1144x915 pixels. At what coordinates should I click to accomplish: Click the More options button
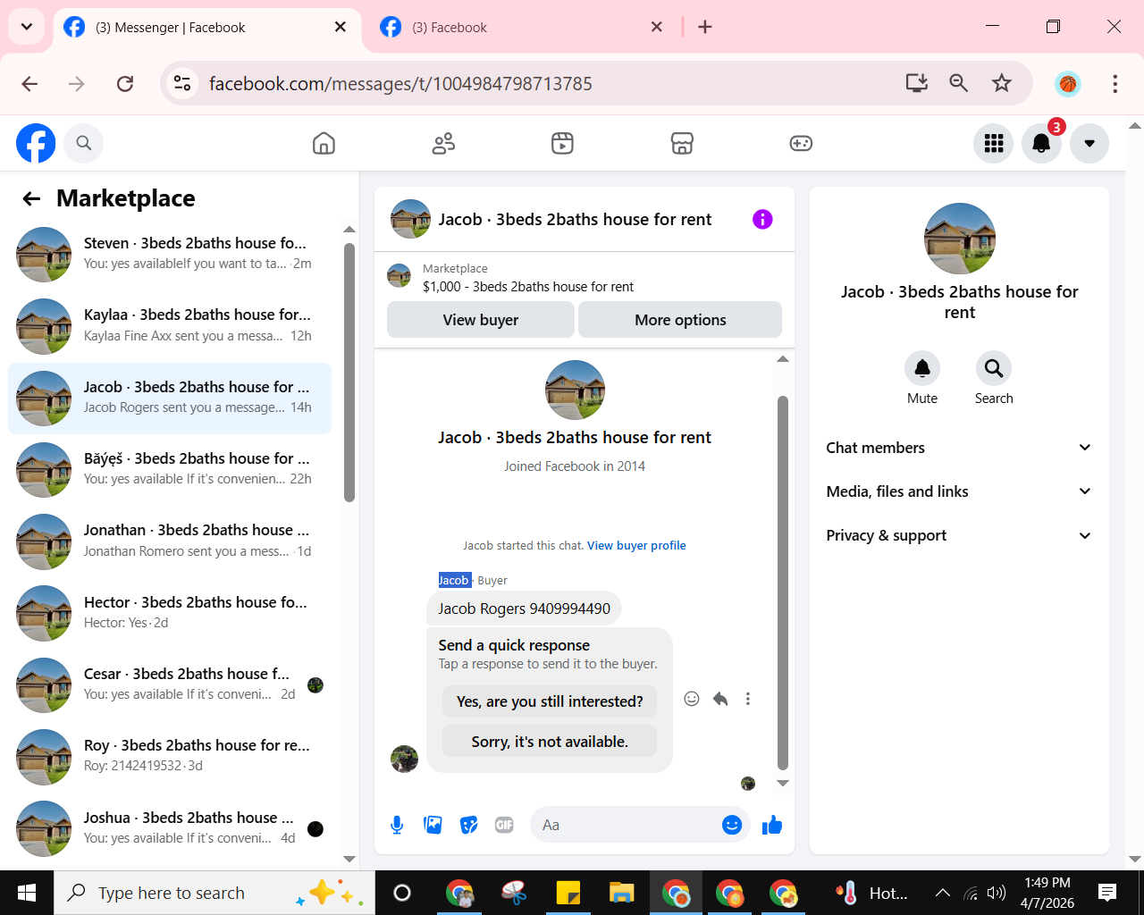point(680,320)
